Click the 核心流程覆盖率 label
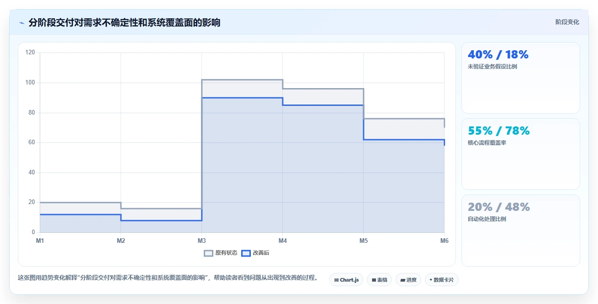Image resolution: width=598 pixels, height=304 pixels. 487,143
